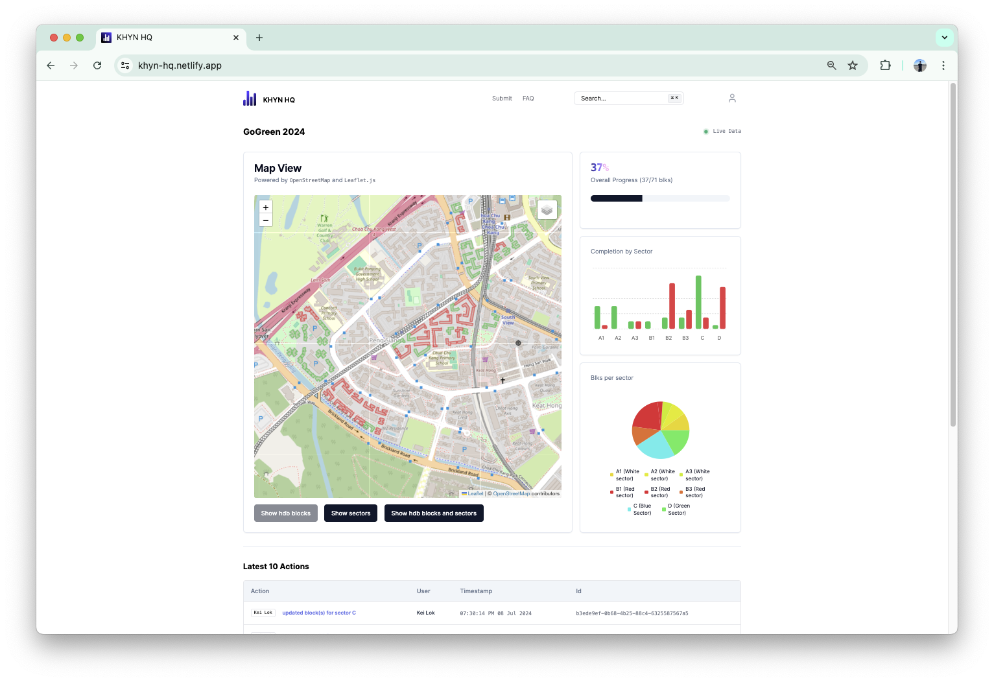Open the FAQ page
Image resolution: width=994 pixels, height=682 pixels.
pyautogui.click(x=528, y=99)
